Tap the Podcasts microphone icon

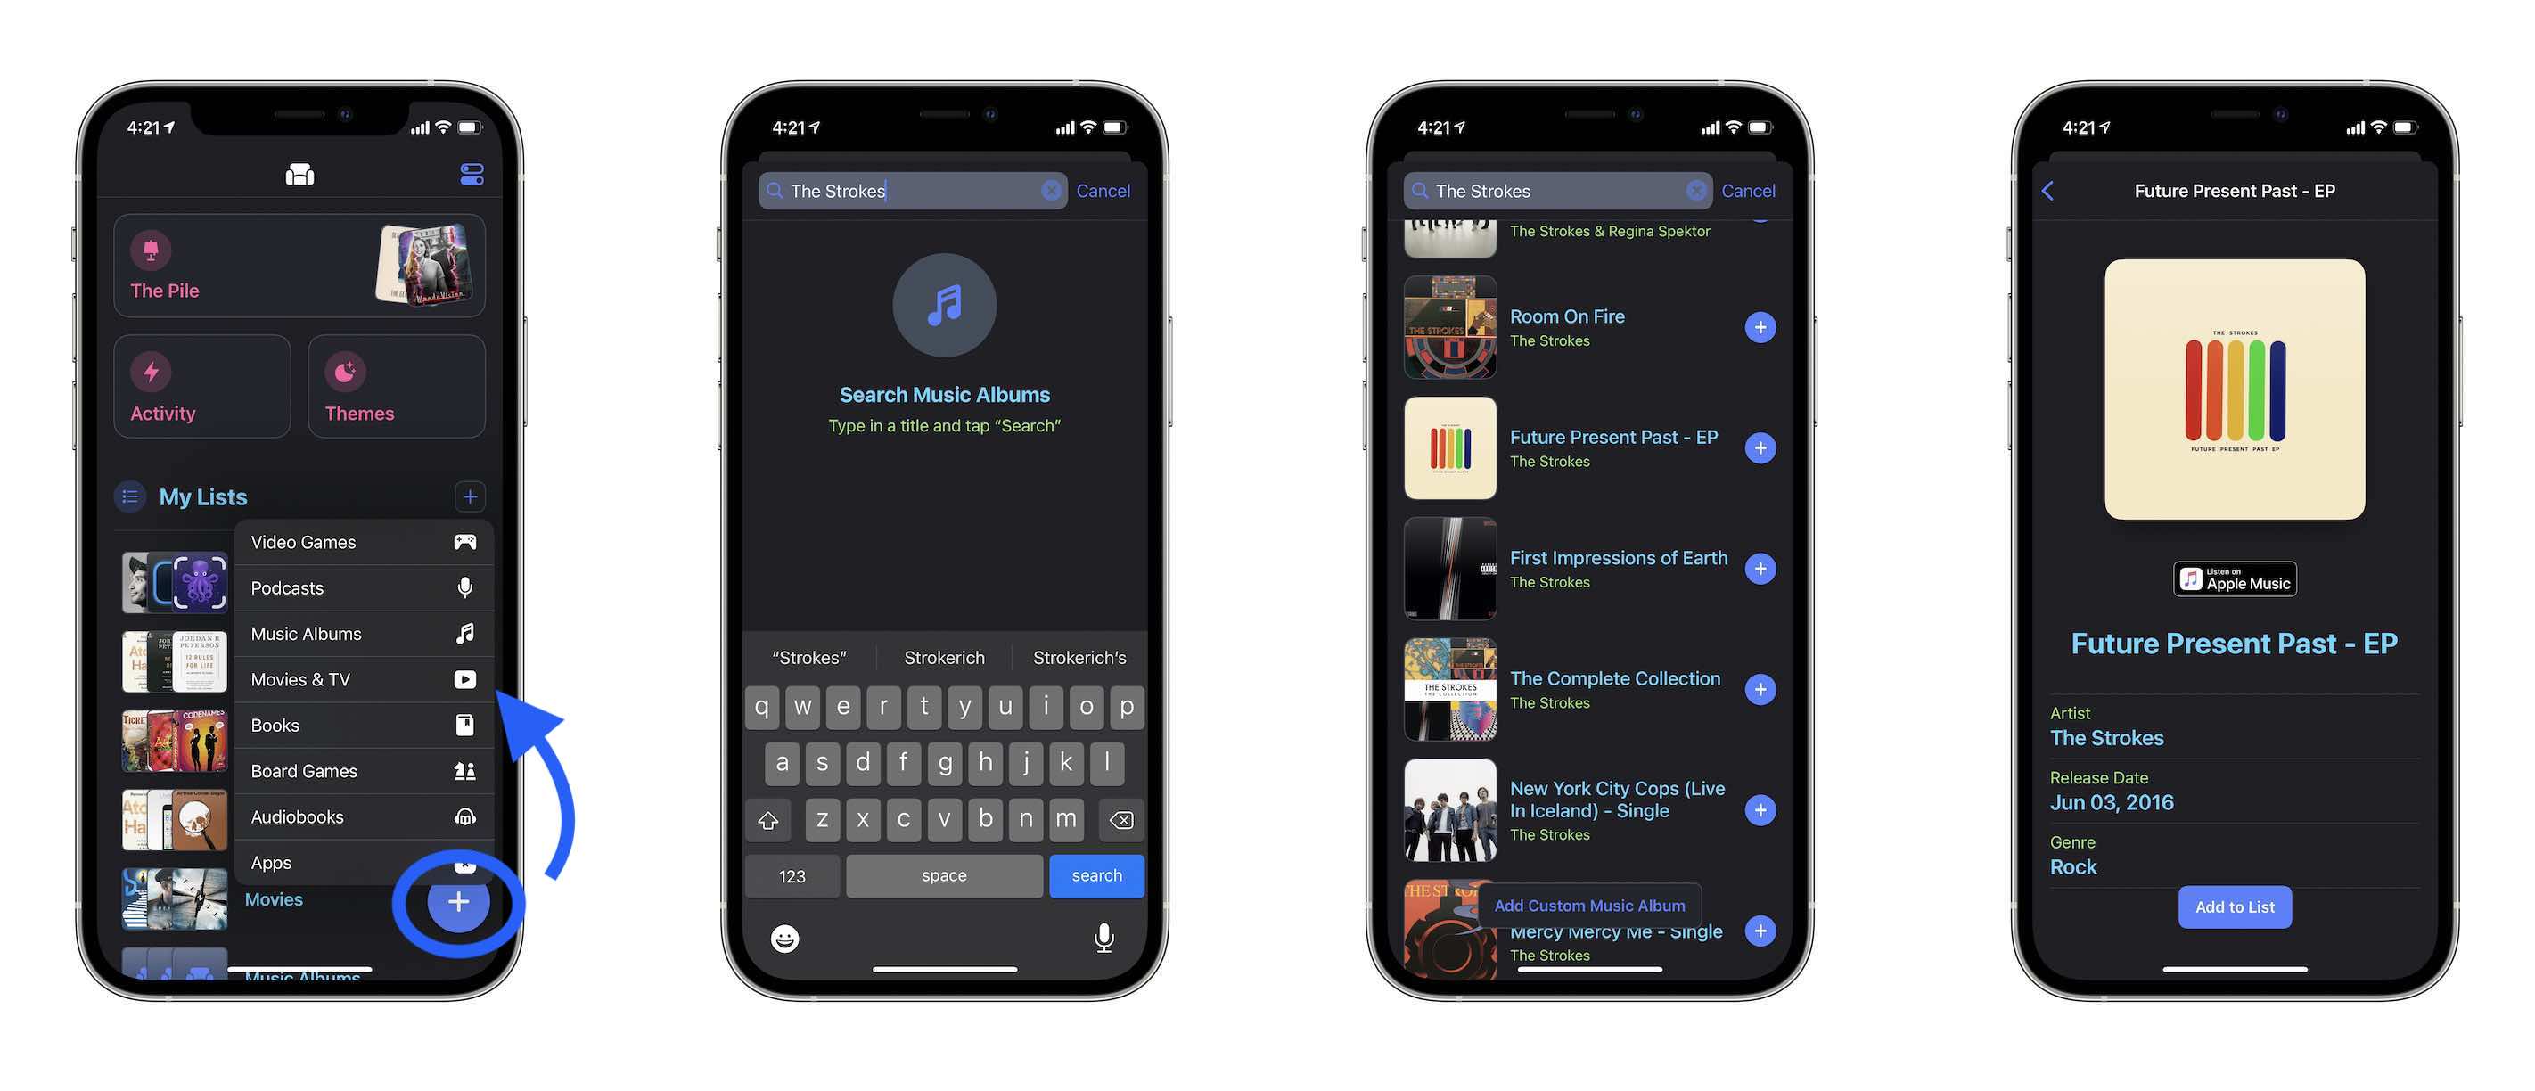464,587
